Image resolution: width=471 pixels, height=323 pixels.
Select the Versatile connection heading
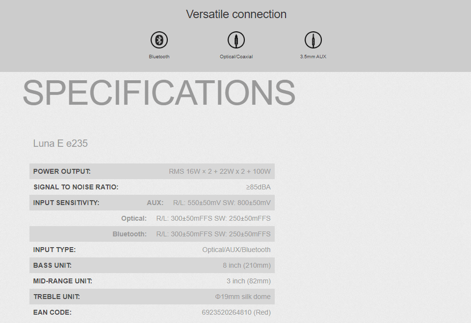click(x=236, y=14)
